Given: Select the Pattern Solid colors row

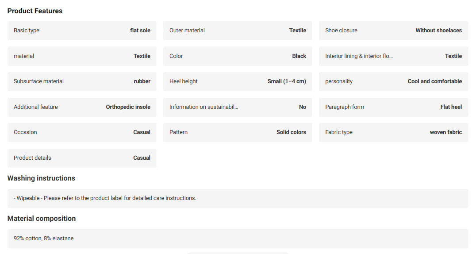Looking at the screenshot, I should (x=238, y=132).
